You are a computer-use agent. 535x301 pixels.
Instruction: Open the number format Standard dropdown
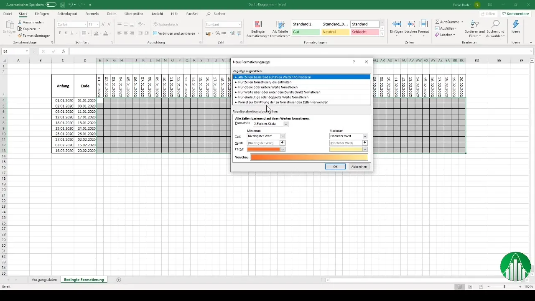pyautogui.click(x=239, y=24)
